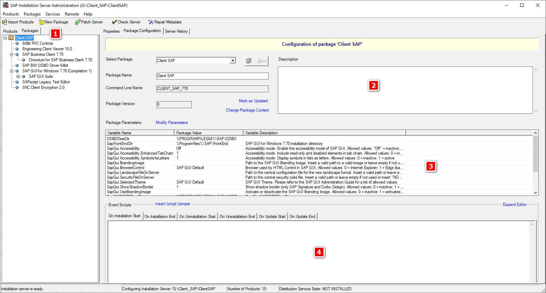Click the Expand Editor link

[x=515, y=205]
